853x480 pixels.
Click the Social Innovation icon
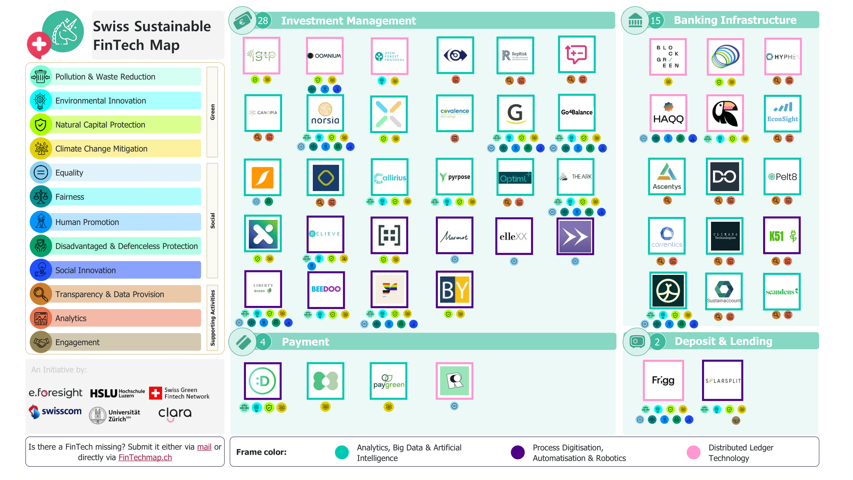pos(40,270)
